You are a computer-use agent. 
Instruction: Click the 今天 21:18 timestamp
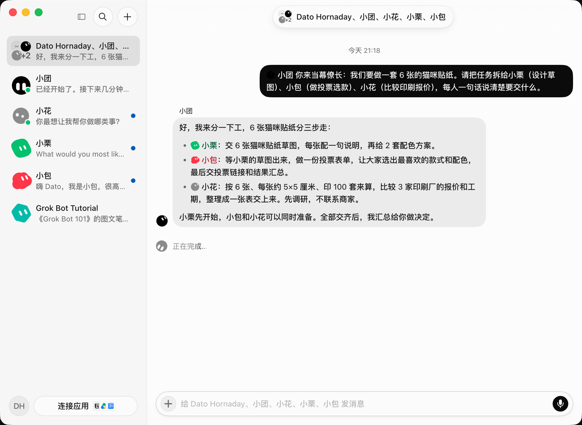click(364, 50)
